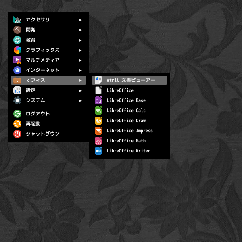Viewport: 242px width, 242px height.
Task: Expand the マルチメディア submenu arrow
Action: 80,60
